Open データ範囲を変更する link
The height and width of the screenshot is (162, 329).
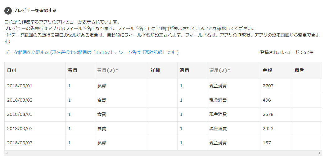click(x=92, y=52)
